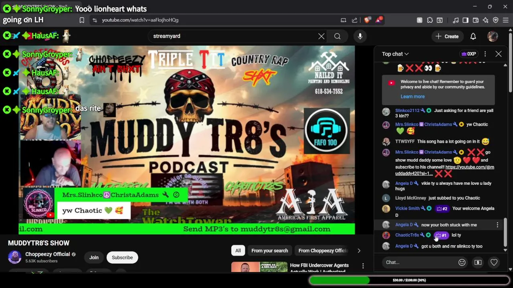The width and height of the screenshot is (513, 288).
Task: Click the MUDDY TR8'S podcast video player
Action: coord(187,140)
